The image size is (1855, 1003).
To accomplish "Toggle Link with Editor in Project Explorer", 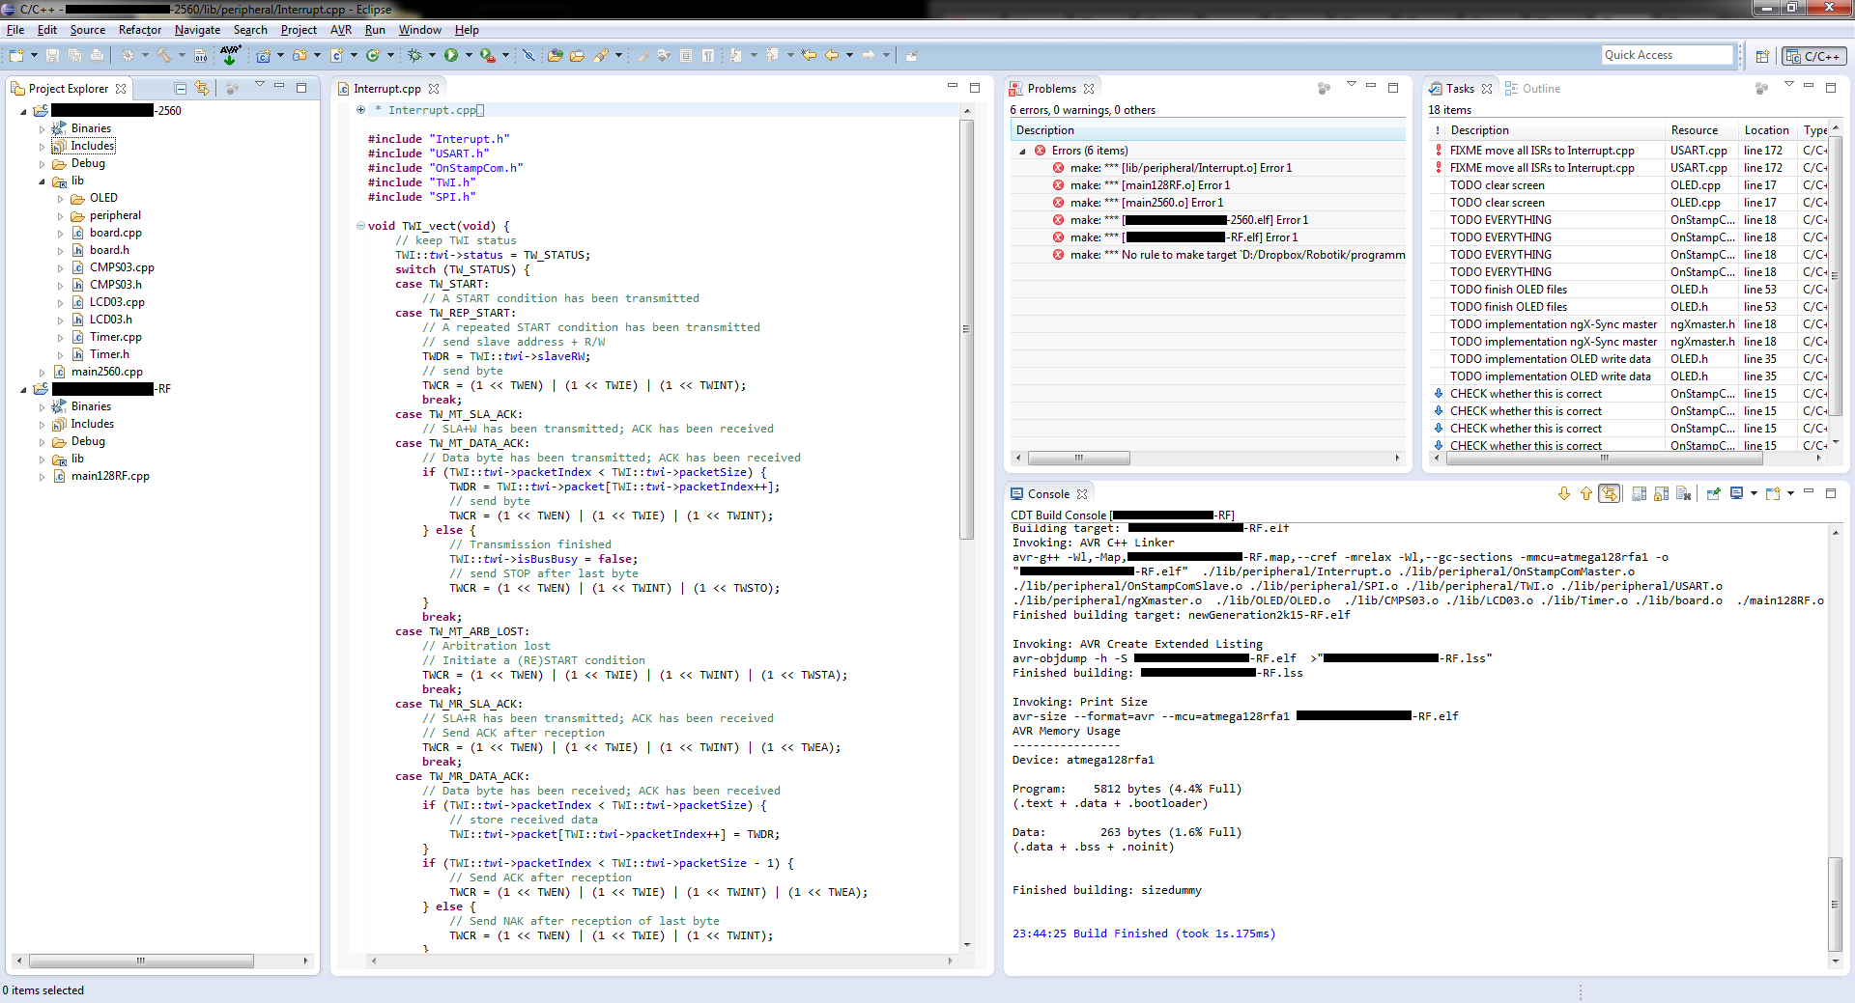I will click(202, 88).
